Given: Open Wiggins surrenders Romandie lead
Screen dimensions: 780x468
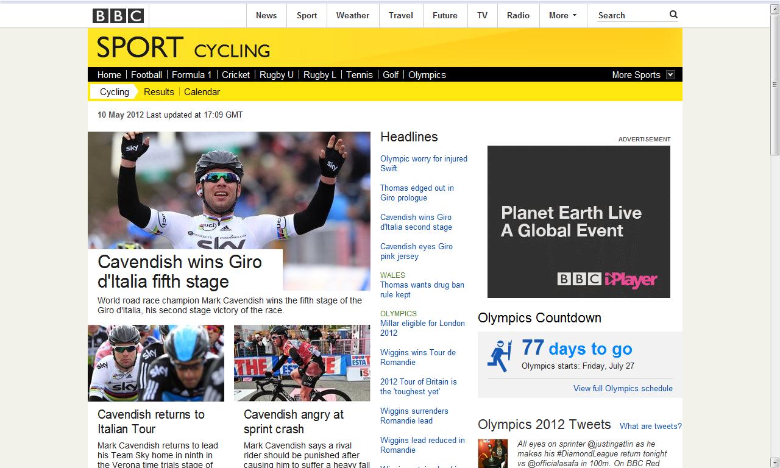Looking at the screenshot, I should coord(414,416).
